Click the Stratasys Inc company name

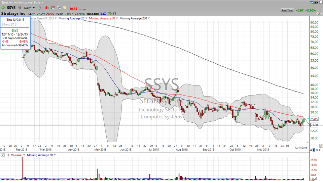(13, 13)
